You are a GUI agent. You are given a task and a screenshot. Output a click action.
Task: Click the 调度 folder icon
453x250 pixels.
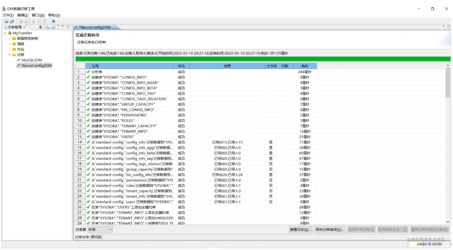[x=14, y=44]
